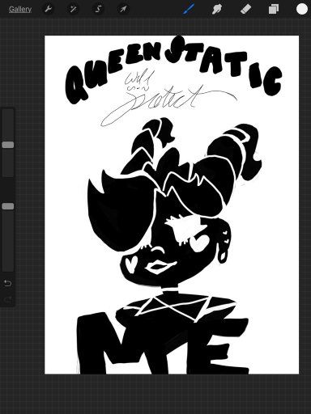Click the large ME letters on canvas
Screen dimensions: 311x414
click(x=163, y=343)
